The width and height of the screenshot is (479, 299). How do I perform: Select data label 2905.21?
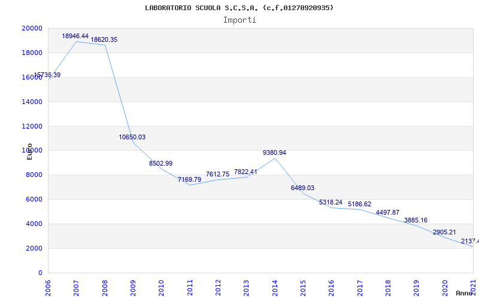click(x=444, y=233)
